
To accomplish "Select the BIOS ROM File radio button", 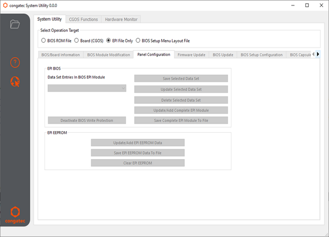I will coord(44,40).
